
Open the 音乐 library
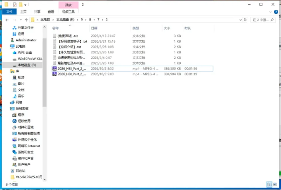pos(21,96)
